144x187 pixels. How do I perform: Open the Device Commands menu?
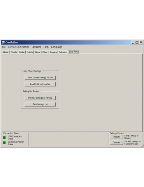19,47
